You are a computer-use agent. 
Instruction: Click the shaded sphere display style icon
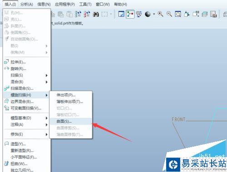[x=148, y=14]
